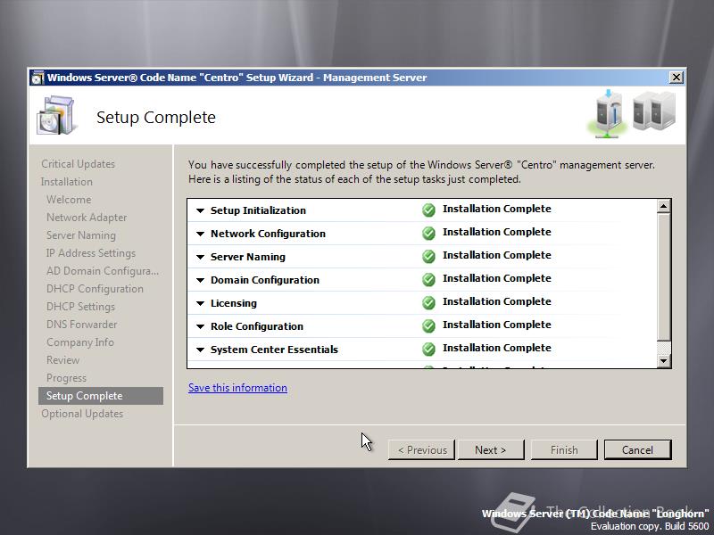
Task: Continue with the Next button
Action: (491, 450)
